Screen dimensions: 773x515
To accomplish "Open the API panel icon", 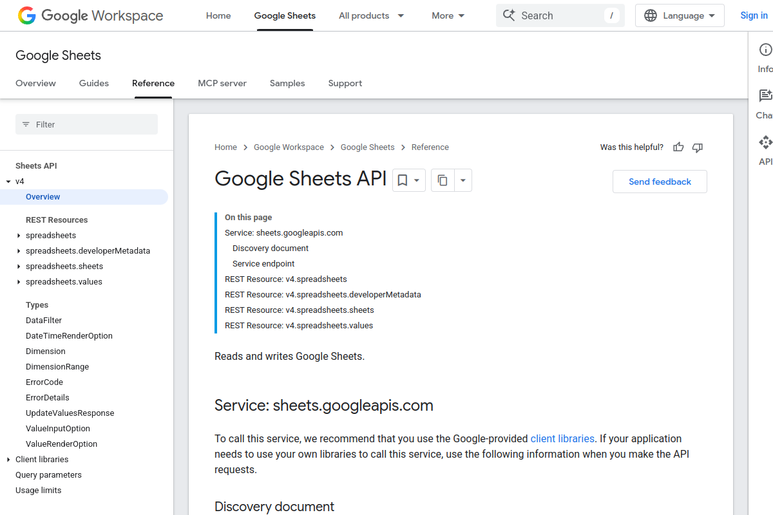I will click(765, 142).
